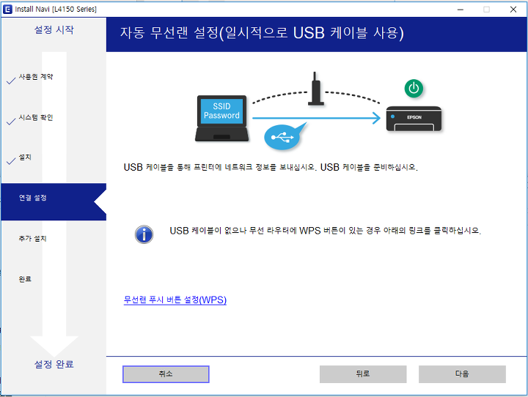Click the 다음 (Next) button
The image size is (528, 397).
click(462, 374)
